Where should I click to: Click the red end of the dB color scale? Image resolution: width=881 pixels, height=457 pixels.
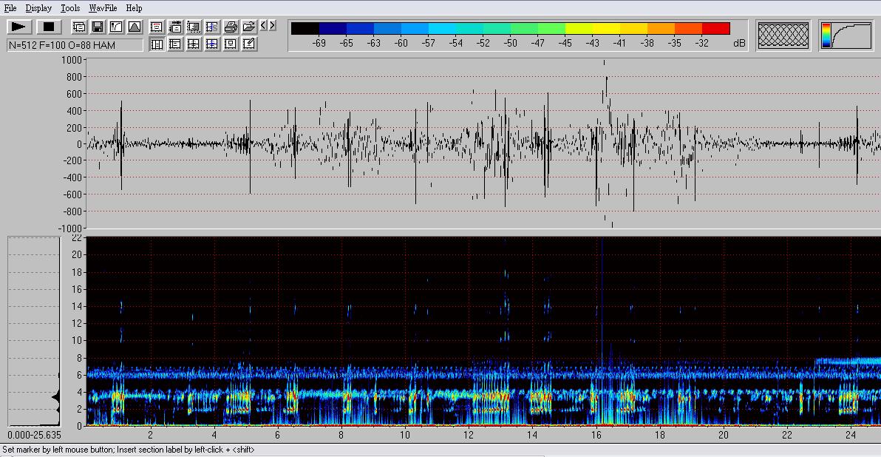coord(715,29)
